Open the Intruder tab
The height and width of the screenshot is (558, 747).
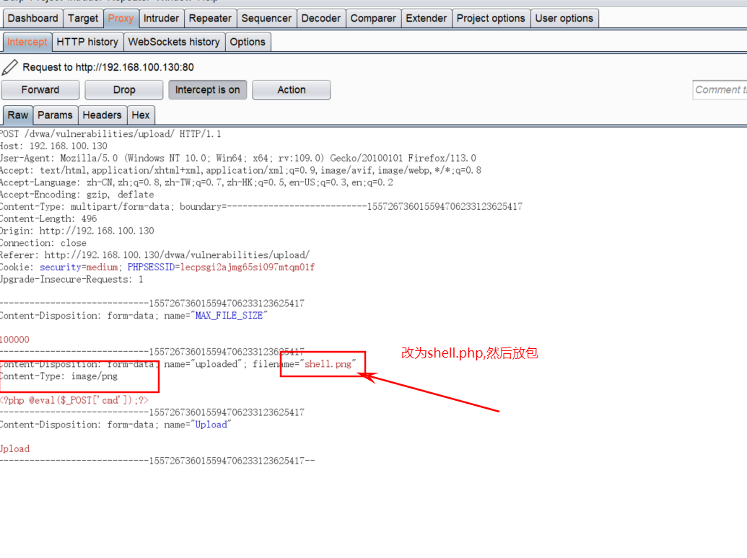[161, 19]
